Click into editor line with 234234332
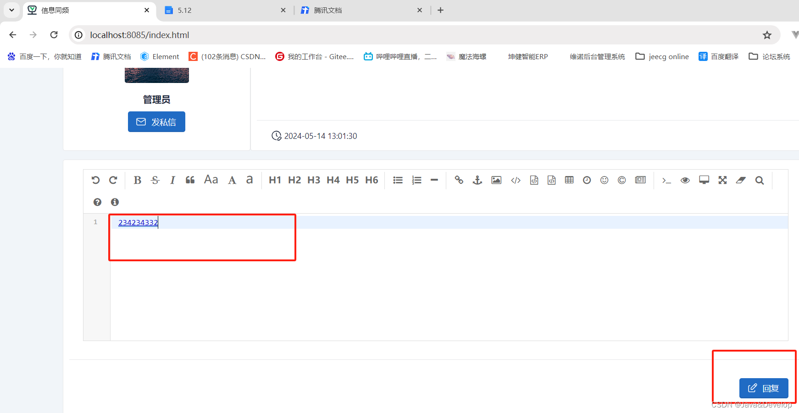799x413 pixels. pyautogui.click(x=449, y=223)
